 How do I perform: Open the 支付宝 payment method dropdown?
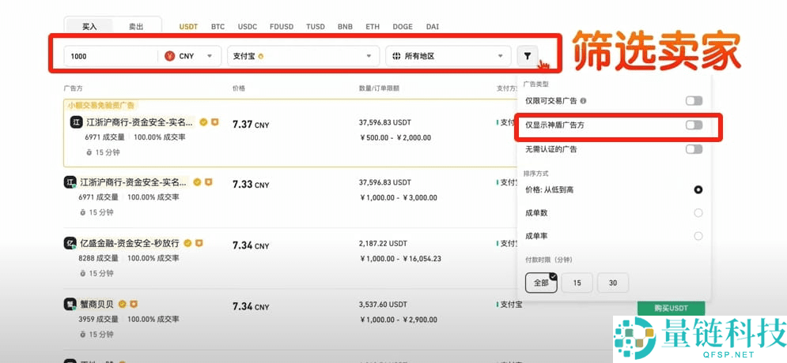point(303,56)
